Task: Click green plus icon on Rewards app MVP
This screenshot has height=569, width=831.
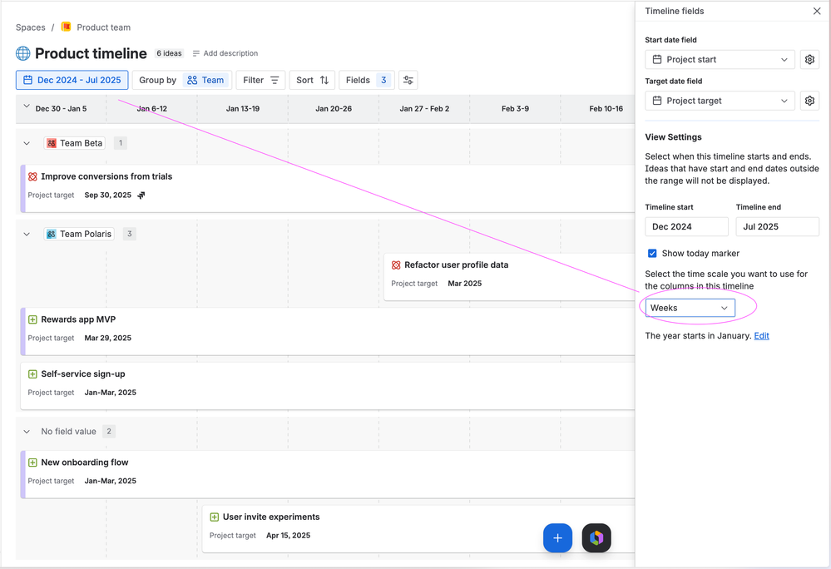Action: point(33,319)
